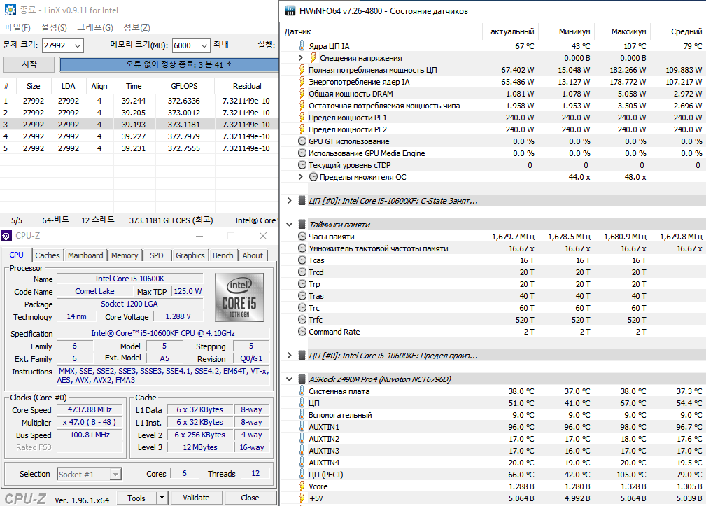Viewport: 706px width, 506px height.
Task: Switch to the SPD tab in CPU-Z
Action: click(x=157, y=255)
